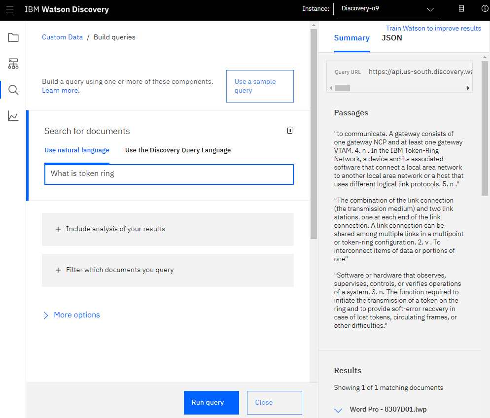The image size is (490, 418).
Task: Click the Query URL text
Action: [x=420, y=72]
